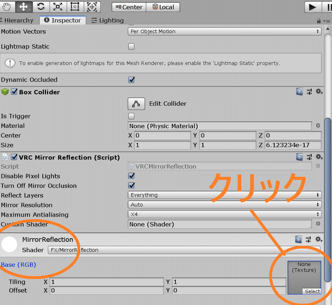Open VRC Mirror Reflection gear menu

(319, 157)
